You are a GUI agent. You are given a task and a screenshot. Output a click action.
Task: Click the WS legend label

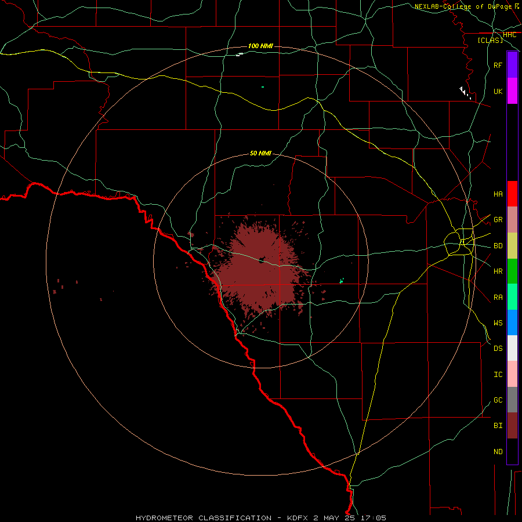tap(498, 323)
